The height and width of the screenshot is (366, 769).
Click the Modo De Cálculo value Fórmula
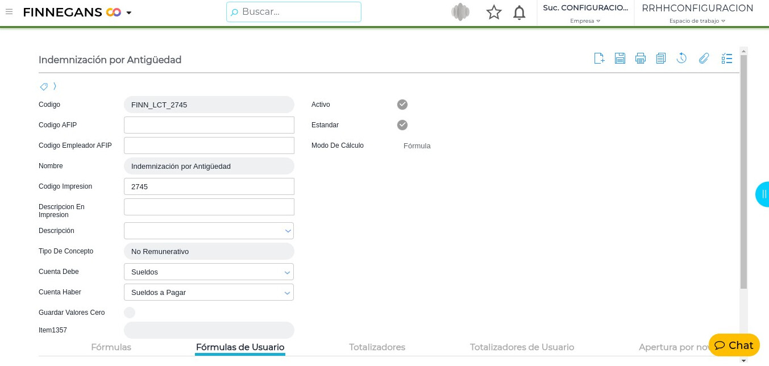[x=417, y=146]
